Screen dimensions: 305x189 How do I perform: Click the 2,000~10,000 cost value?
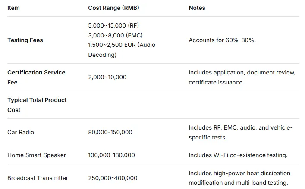pyautogui.click(x=107, y=77)
